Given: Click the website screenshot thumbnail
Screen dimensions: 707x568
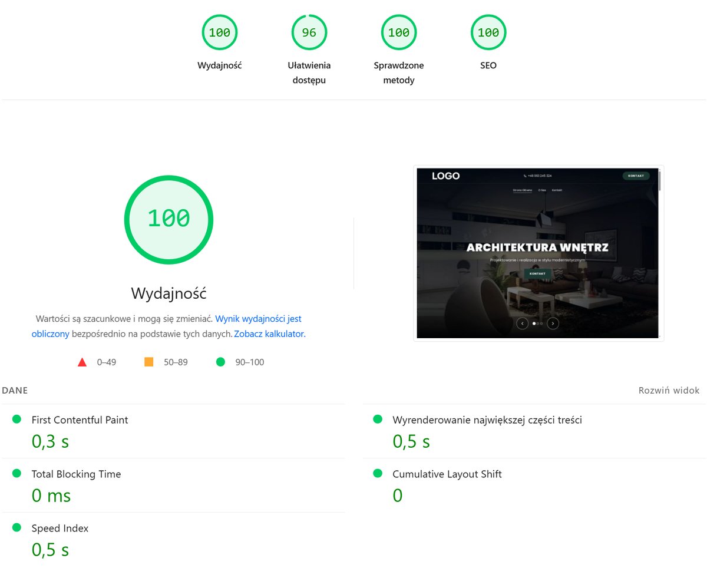Looking at the screenshot, I should (x=538, y=253).
